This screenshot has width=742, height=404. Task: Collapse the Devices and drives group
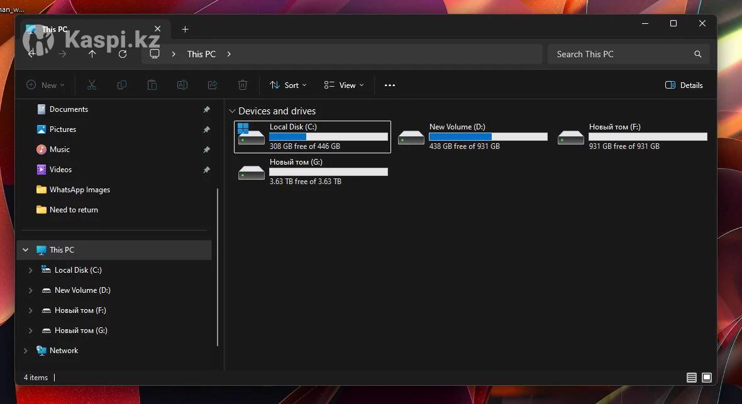click(x=232, y=111)
